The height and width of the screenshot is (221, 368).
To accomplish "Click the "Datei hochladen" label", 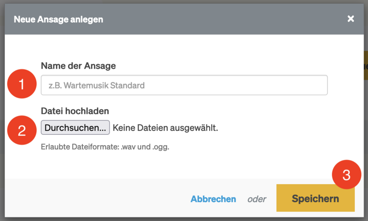I will (x=75, y=111).
